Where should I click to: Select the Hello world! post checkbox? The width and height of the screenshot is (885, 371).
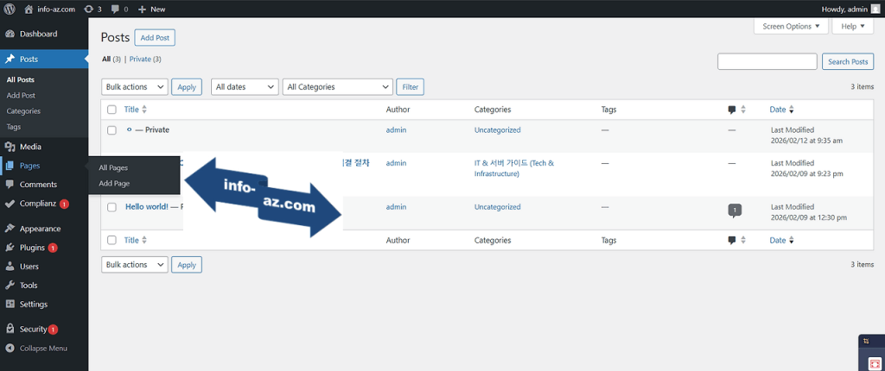click(x=111, y=207)
